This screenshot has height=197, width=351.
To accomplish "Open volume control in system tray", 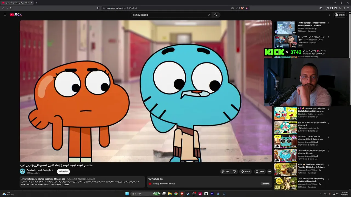I will pos(337,194).
